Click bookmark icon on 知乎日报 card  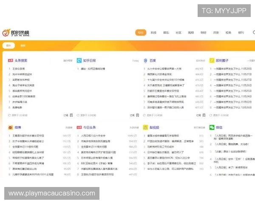click(x=138, y=115)
